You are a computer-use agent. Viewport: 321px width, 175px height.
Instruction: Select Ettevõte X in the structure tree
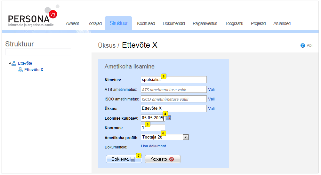34,70
